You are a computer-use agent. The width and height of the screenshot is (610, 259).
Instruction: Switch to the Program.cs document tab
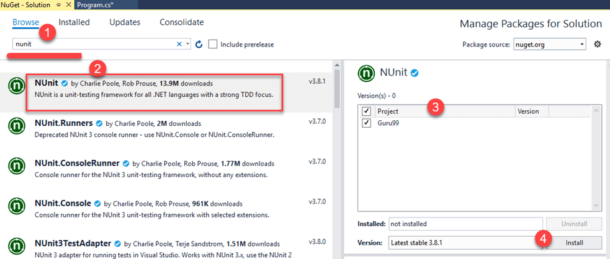pyautogui.click(x=96, y=4)
